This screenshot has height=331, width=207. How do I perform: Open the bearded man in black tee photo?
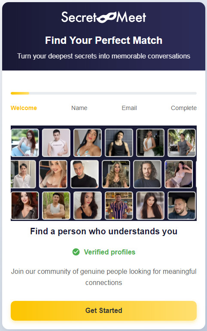tap(85, 174)
